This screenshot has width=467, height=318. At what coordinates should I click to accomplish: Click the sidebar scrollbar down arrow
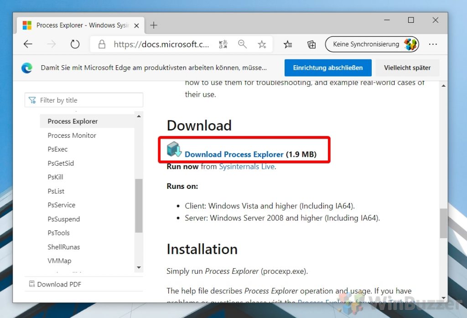coord(139,268)
